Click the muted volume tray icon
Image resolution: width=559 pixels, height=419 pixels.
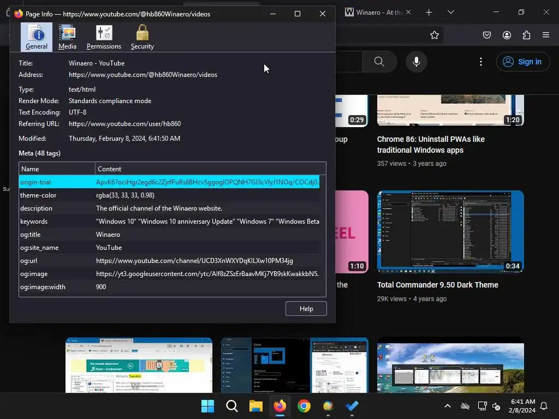(496, 406)
